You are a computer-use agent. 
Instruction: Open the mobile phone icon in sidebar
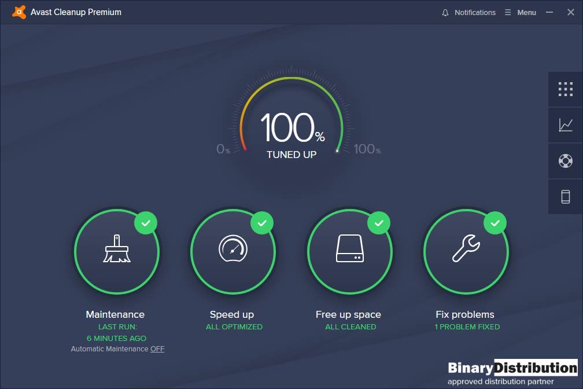(x=565, y=197)
